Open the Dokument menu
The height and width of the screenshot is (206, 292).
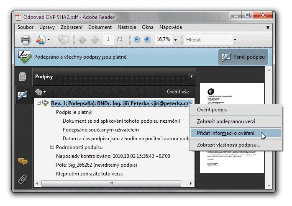[100, 27]
